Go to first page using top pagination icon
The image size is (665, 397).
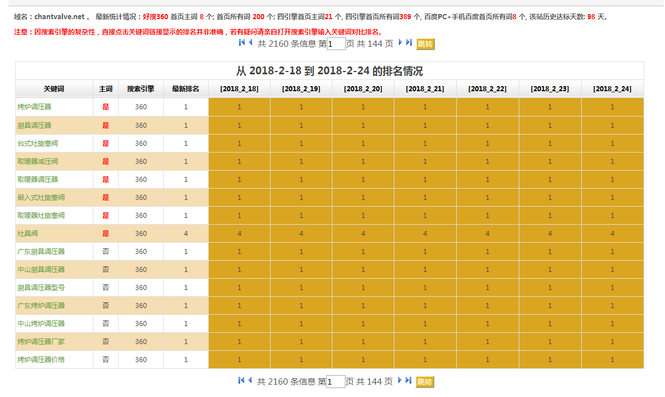241,43
